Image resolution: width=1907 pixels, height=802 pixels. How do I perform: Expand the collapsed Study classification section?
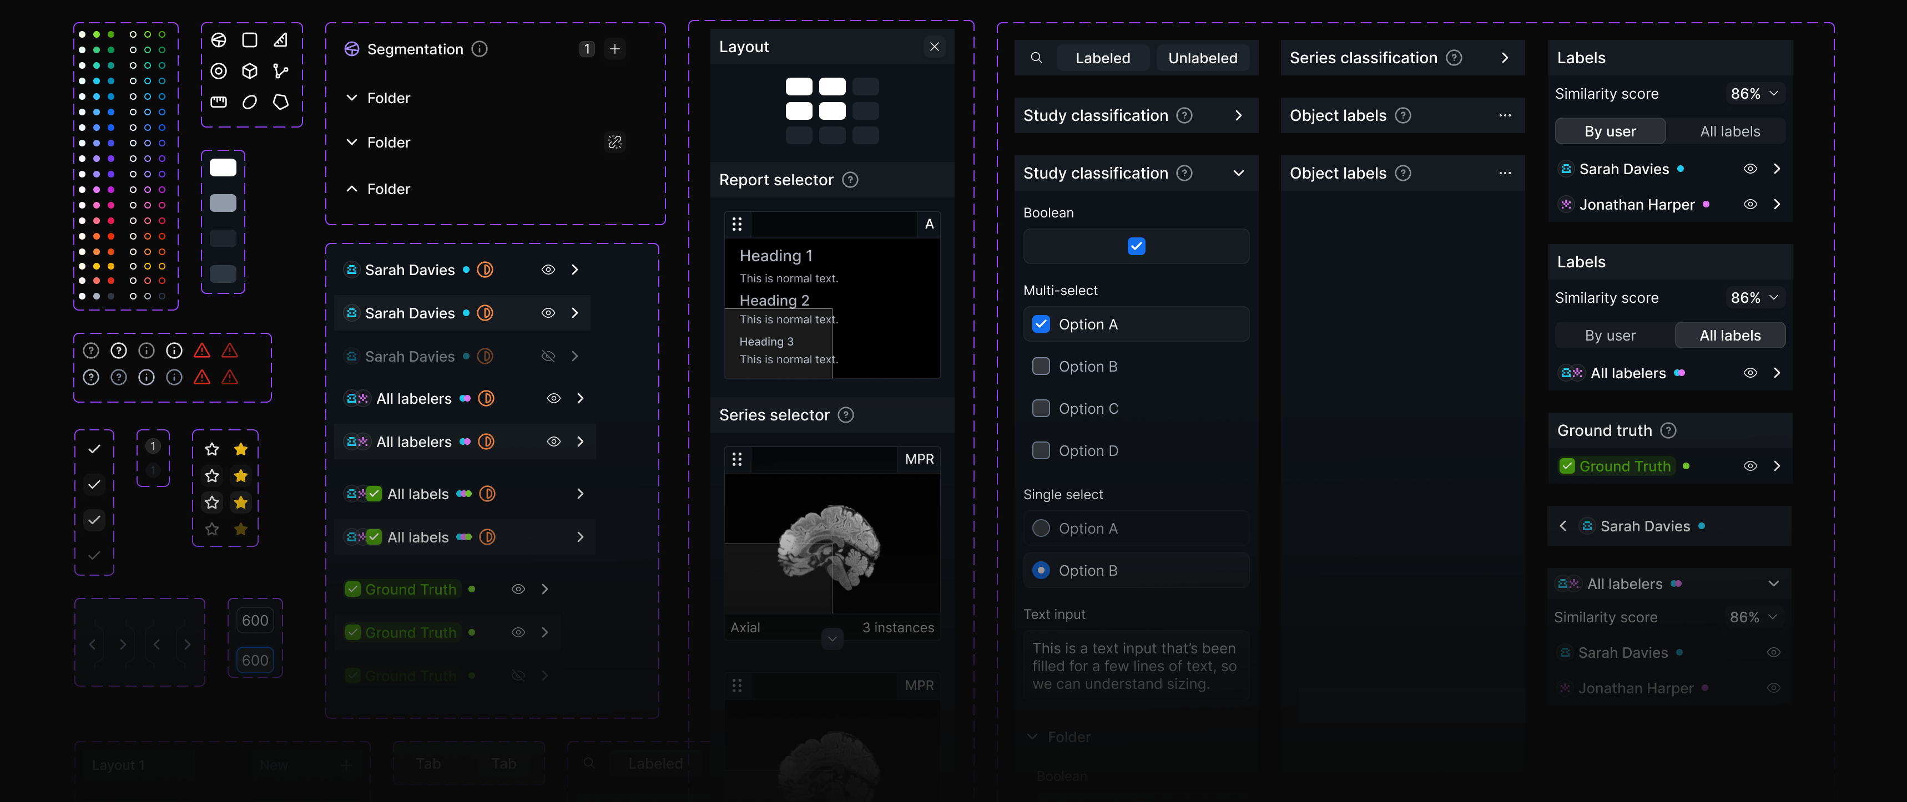[1239, 115]
